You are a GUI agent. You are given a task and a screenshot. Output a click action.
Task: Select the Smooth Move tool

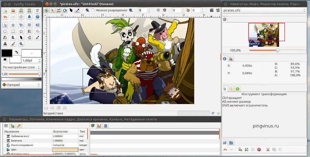click(13, 25)
